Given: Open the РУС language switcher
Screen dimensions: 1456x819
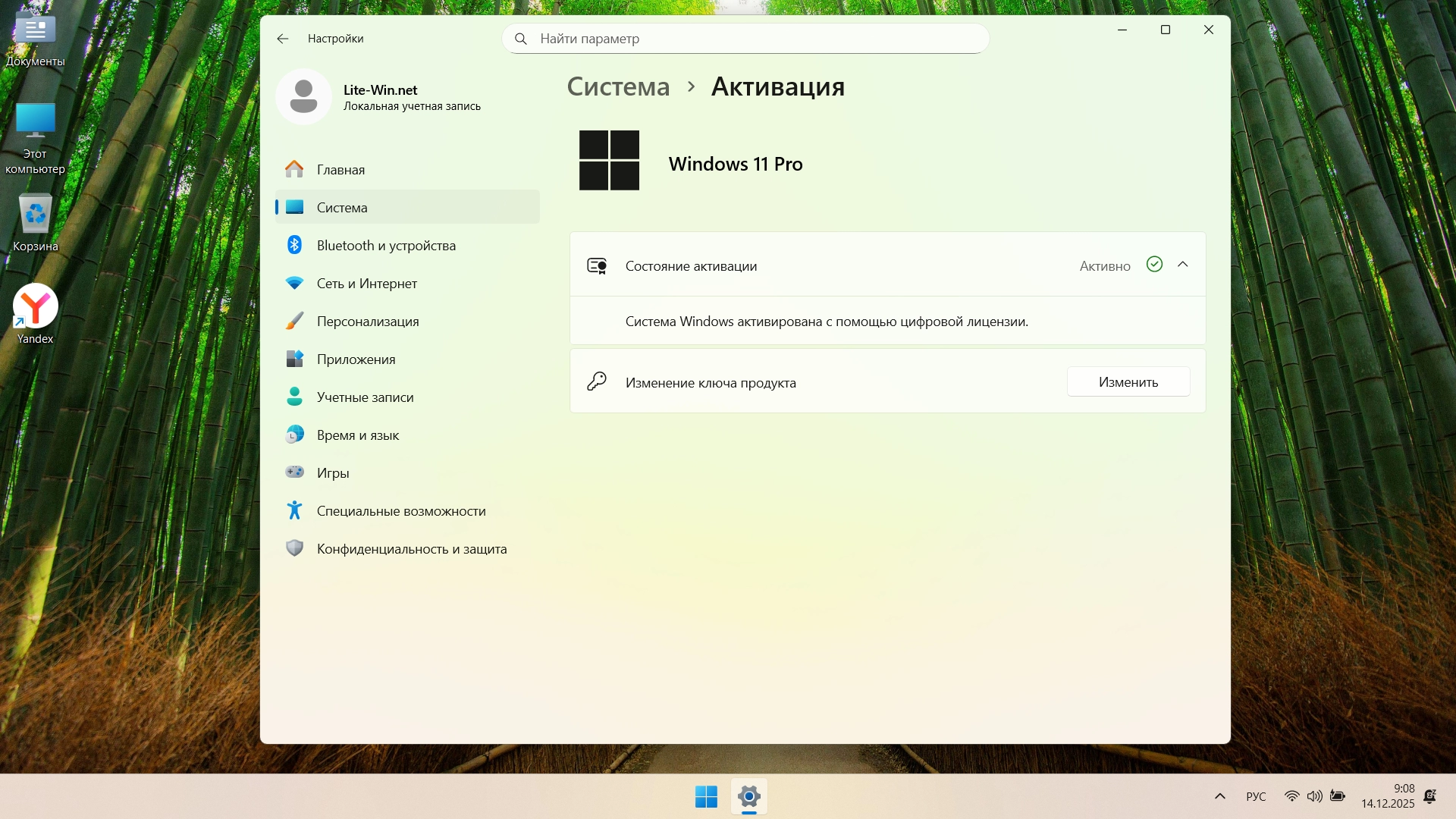Looking at the screenshot, I should tap(1256, 796).
